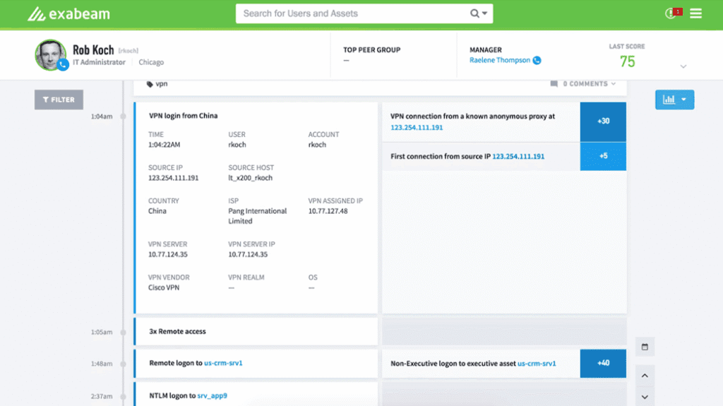Click the source host lt_x200_rkoch value

point(251,178)
